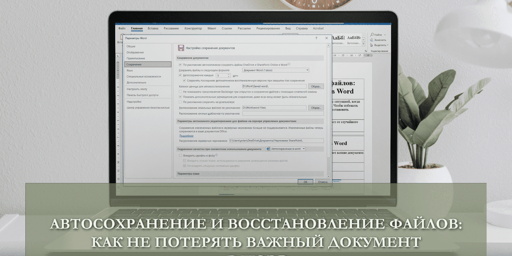Click info icon beside Внедрить шрифты в файл
The width and height of the screenshot is (512, 256).
tap(217, 155)
